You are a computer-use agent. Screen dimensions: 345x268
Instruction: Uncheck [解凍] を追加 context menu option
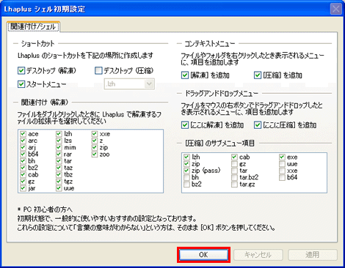185,75
